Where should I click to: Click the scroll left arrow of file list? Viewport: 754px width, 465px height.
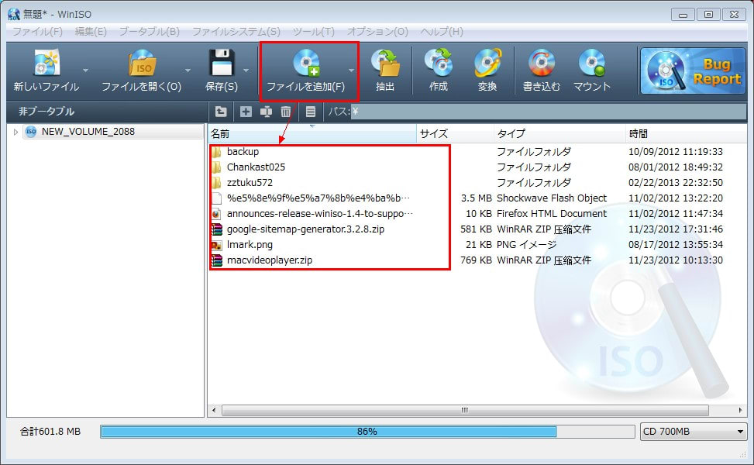(x=214, y=410)
